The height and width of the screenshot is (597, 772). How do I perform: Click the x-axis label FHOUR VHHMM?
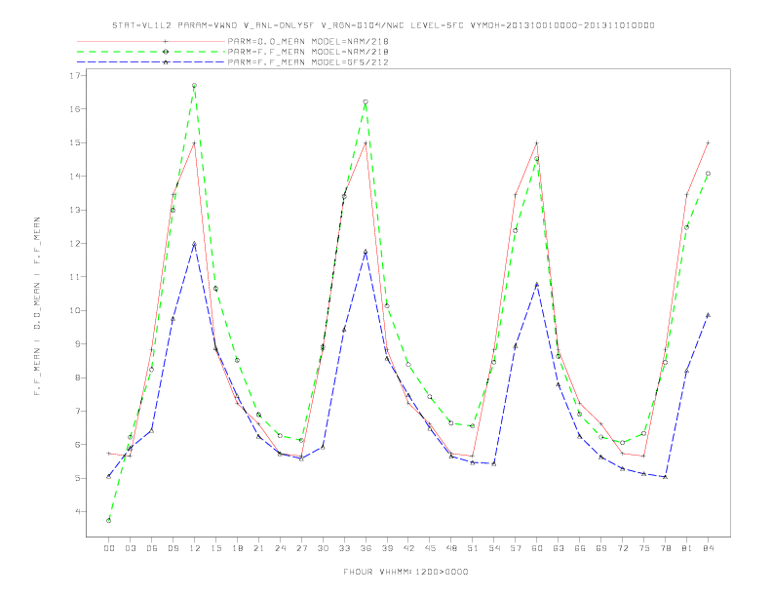(405, 572)
